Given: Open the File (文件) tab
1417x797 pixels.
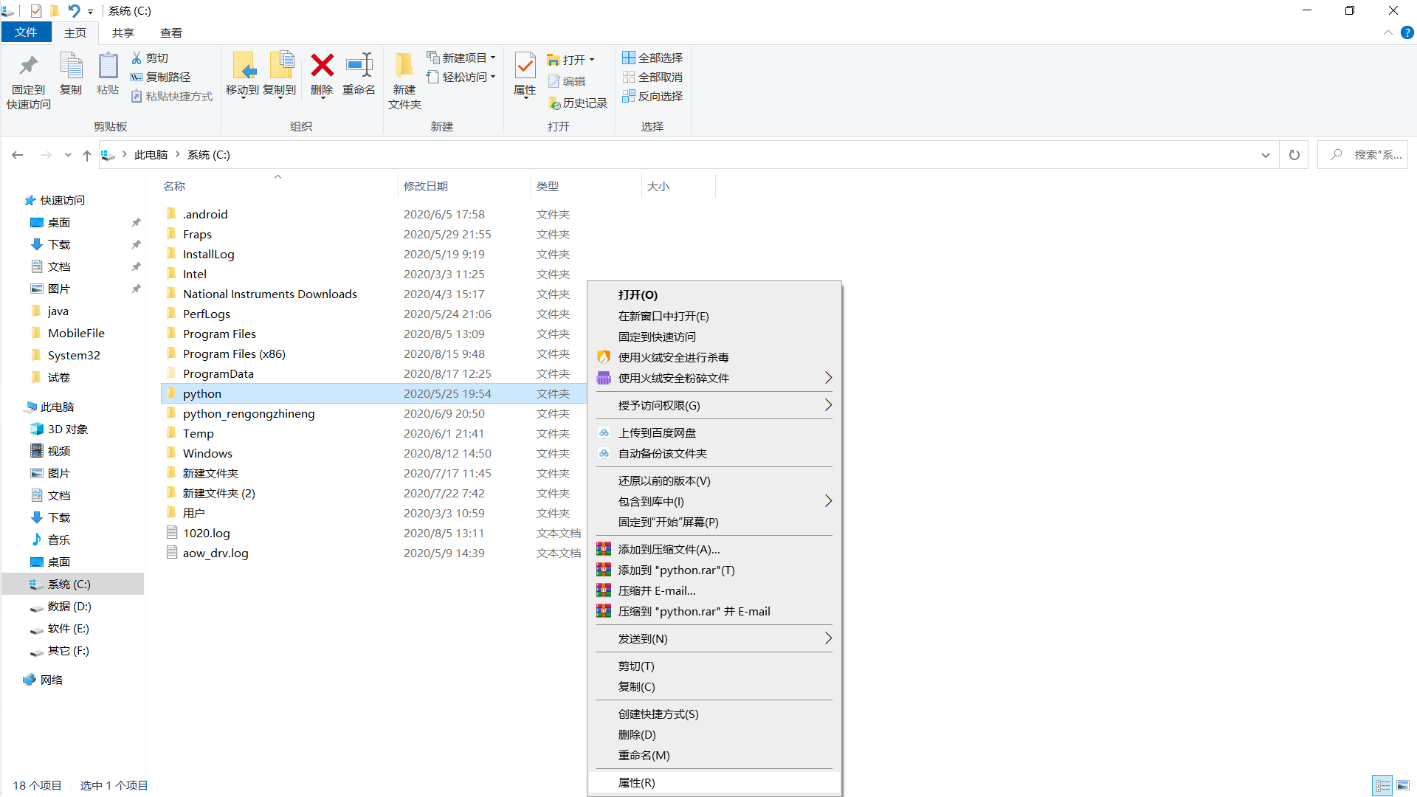Looking at the screenshot, I should (26, 32).
